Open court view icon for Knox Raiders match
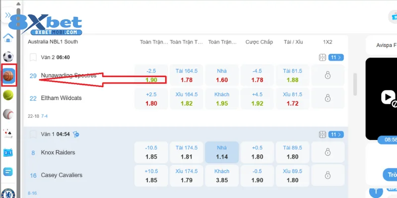Screen dimensions: 397x198 pos(322,134)
